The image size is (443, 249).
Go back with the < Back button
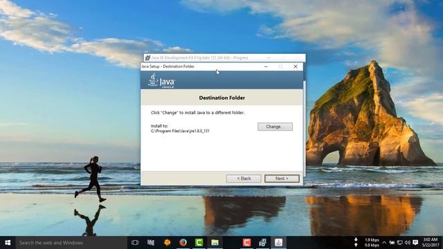pos(244,178)
